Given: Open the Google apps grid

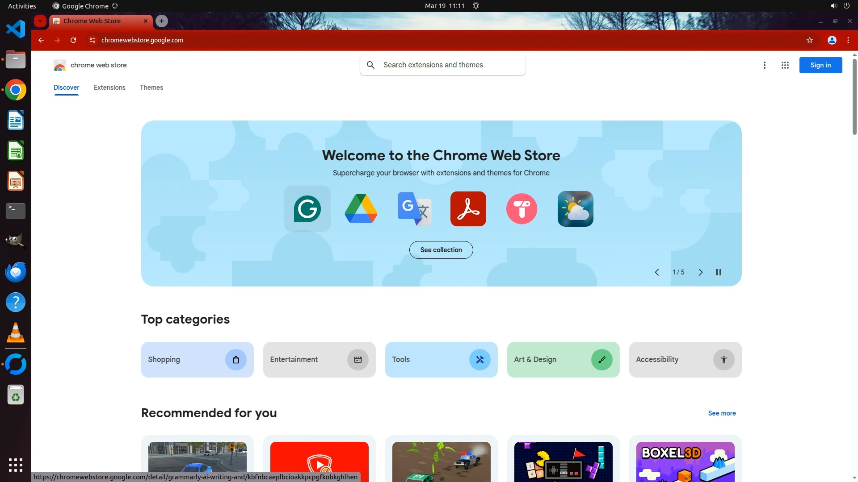Looking at the screenshot, I should [x=785, y=65].
